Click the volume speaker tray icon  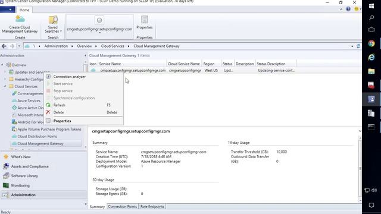(374, 190)
